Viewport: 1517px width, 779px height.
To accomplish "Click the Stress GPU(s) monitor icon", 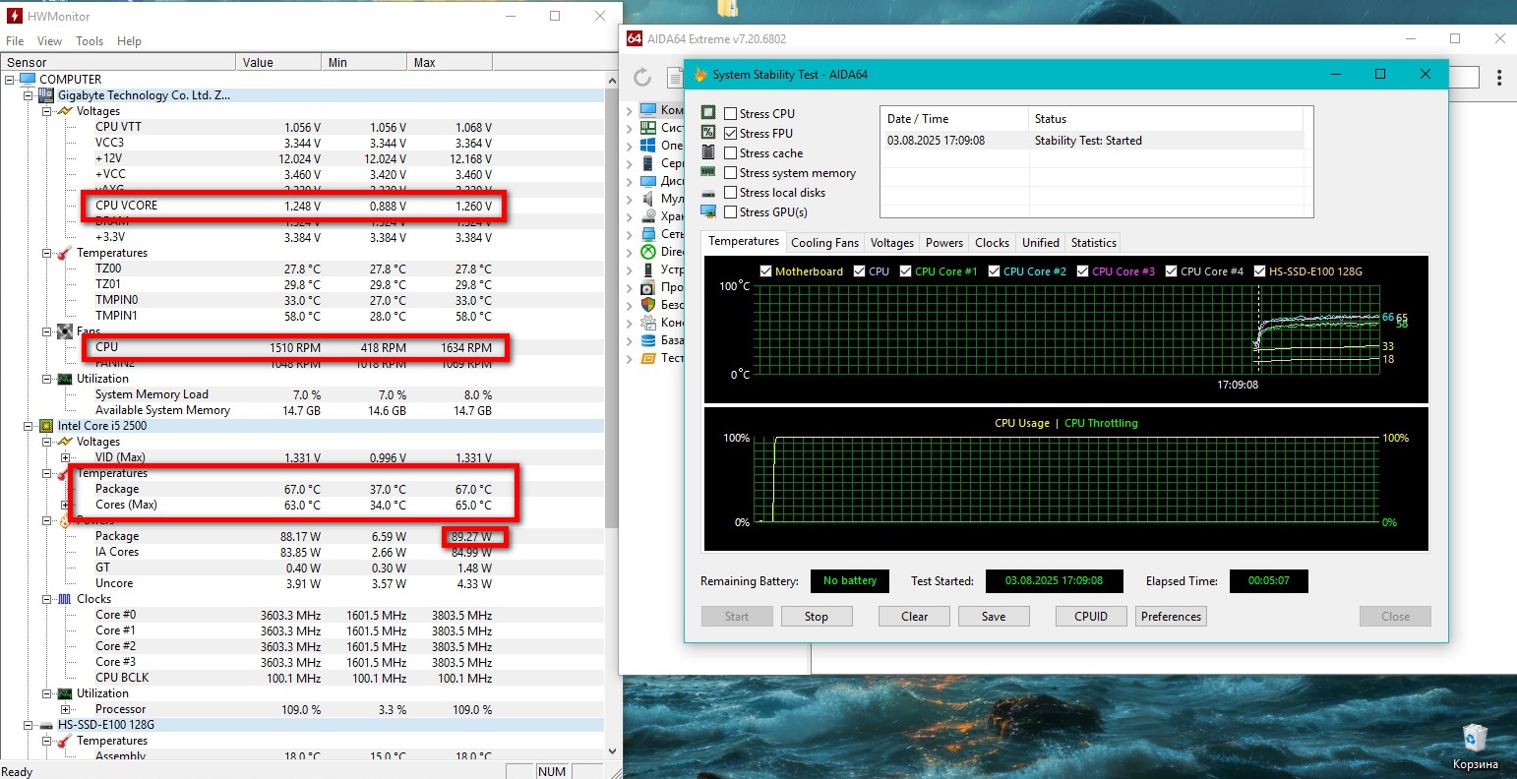I will (708, 211).
